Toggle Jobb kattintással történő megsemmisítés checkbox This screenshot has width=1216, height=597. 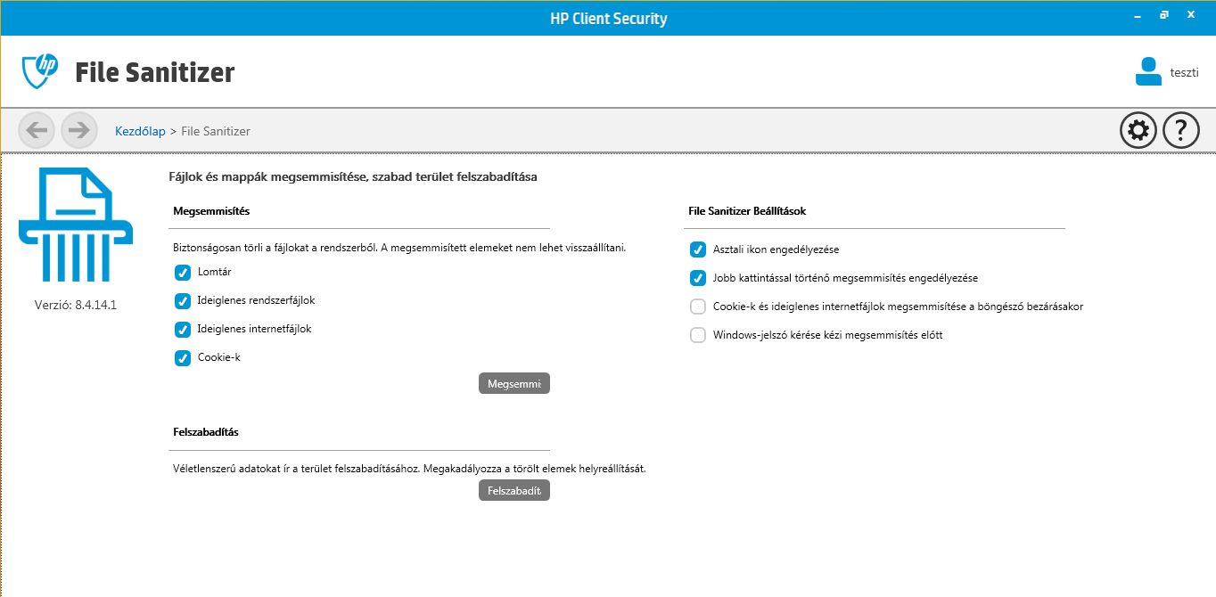click(x=698, y=279)
